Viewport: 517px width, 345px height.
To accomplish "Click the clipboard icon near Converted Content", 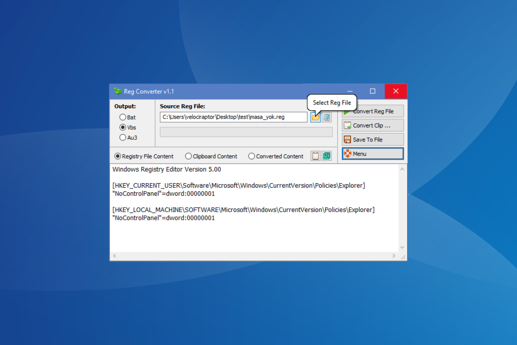I will coord(315,156).
